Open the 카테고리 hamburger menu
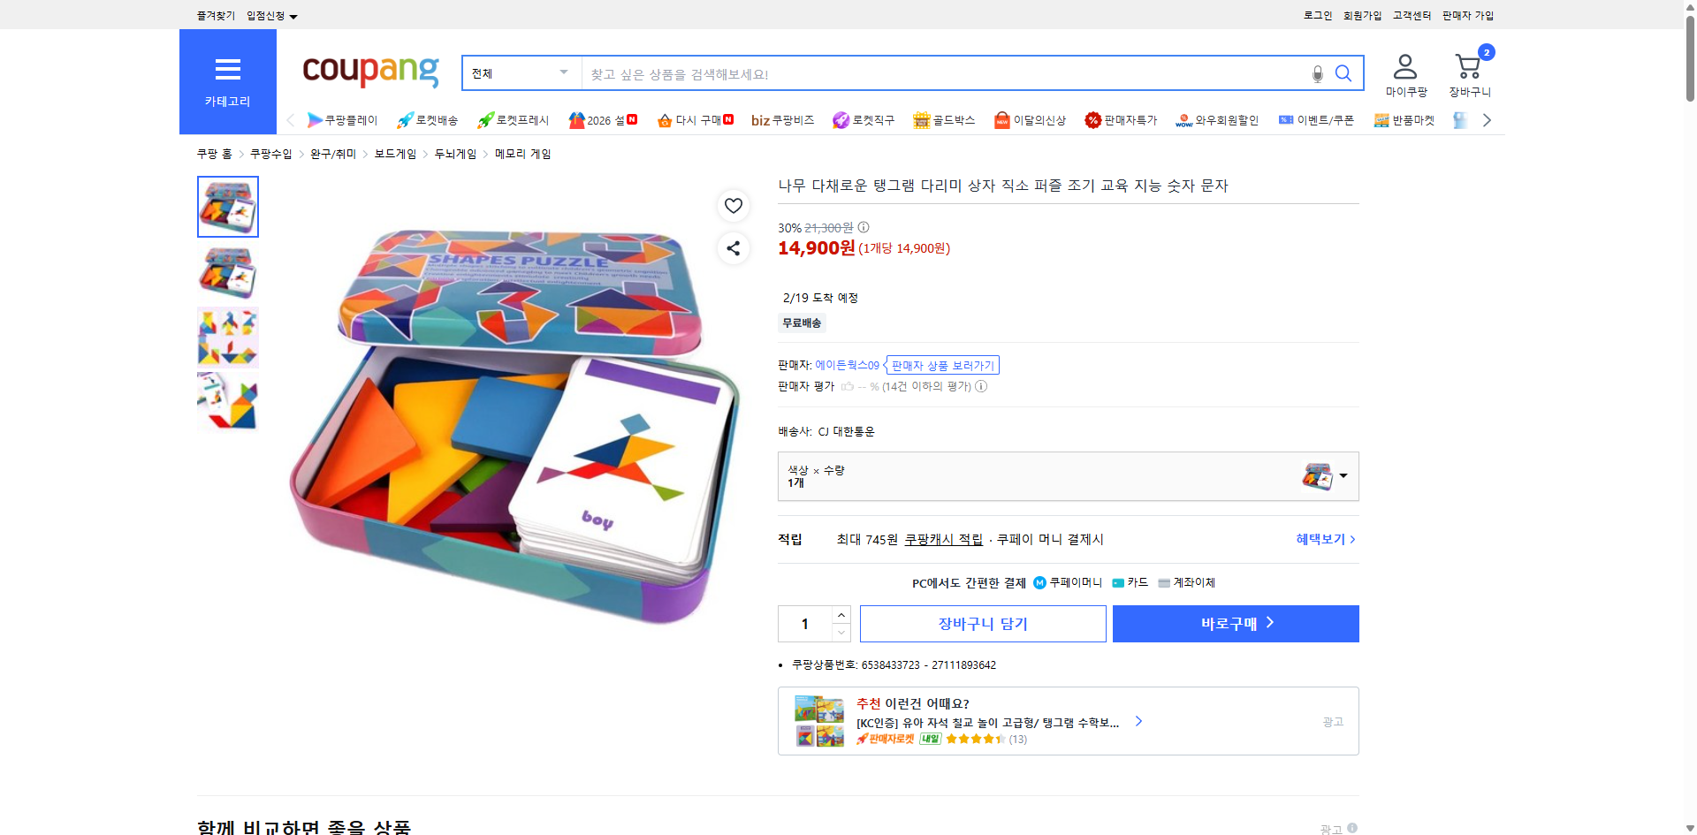This screenshot has height=835, width=1697. 227,80
